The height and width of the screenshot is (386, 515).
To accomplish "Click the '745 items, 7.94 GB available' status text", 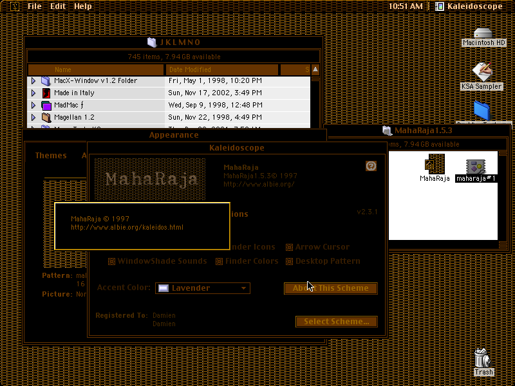I will [x=174, y=57].
